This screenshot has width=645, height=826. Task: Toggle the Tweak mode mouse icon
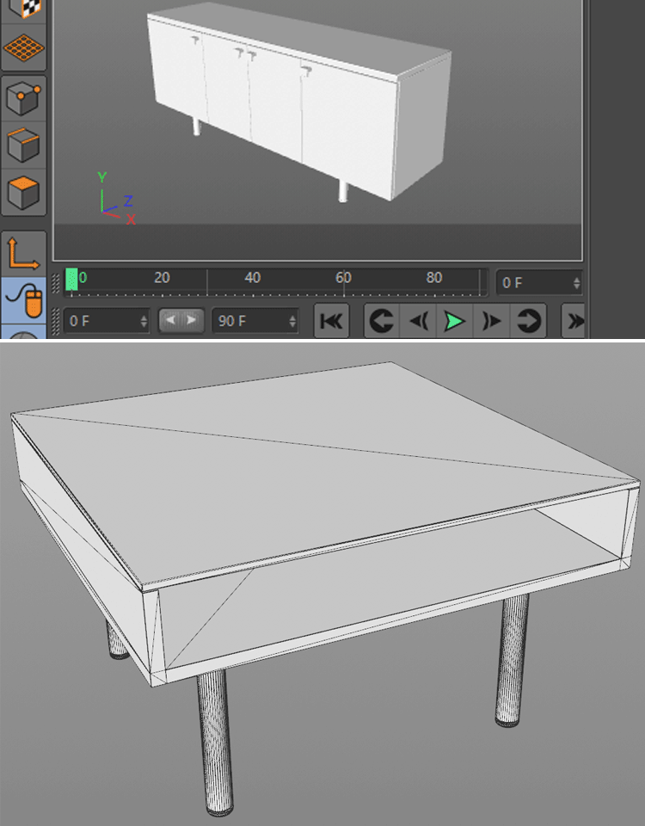[x=23, y=300]
